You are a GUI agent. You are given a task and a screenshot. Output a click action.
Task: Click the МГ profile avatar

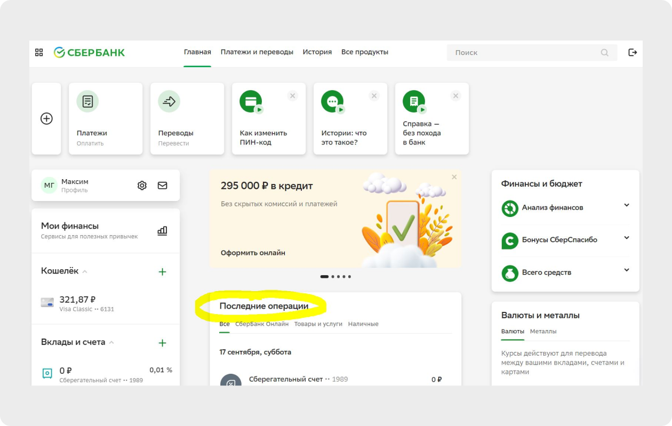click(x=49, y=186)
